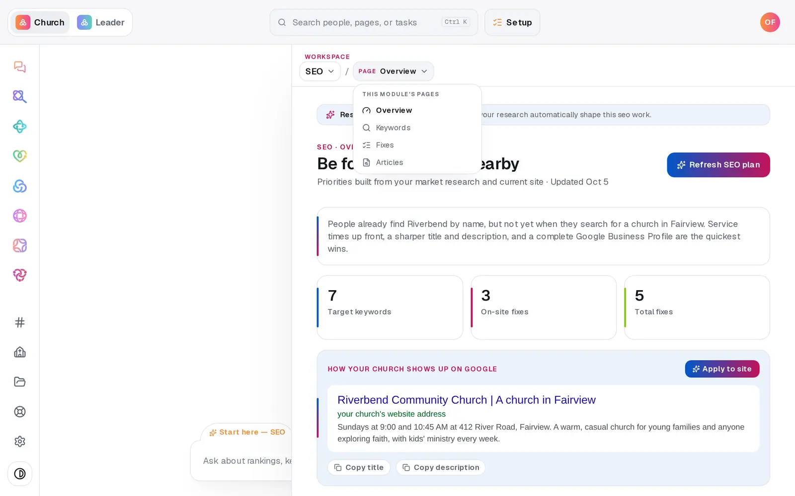The width and height of the screenshot is (795, 496).
Task: Click the search people, pages, or tasks field
Action: [x=374, y=22]
